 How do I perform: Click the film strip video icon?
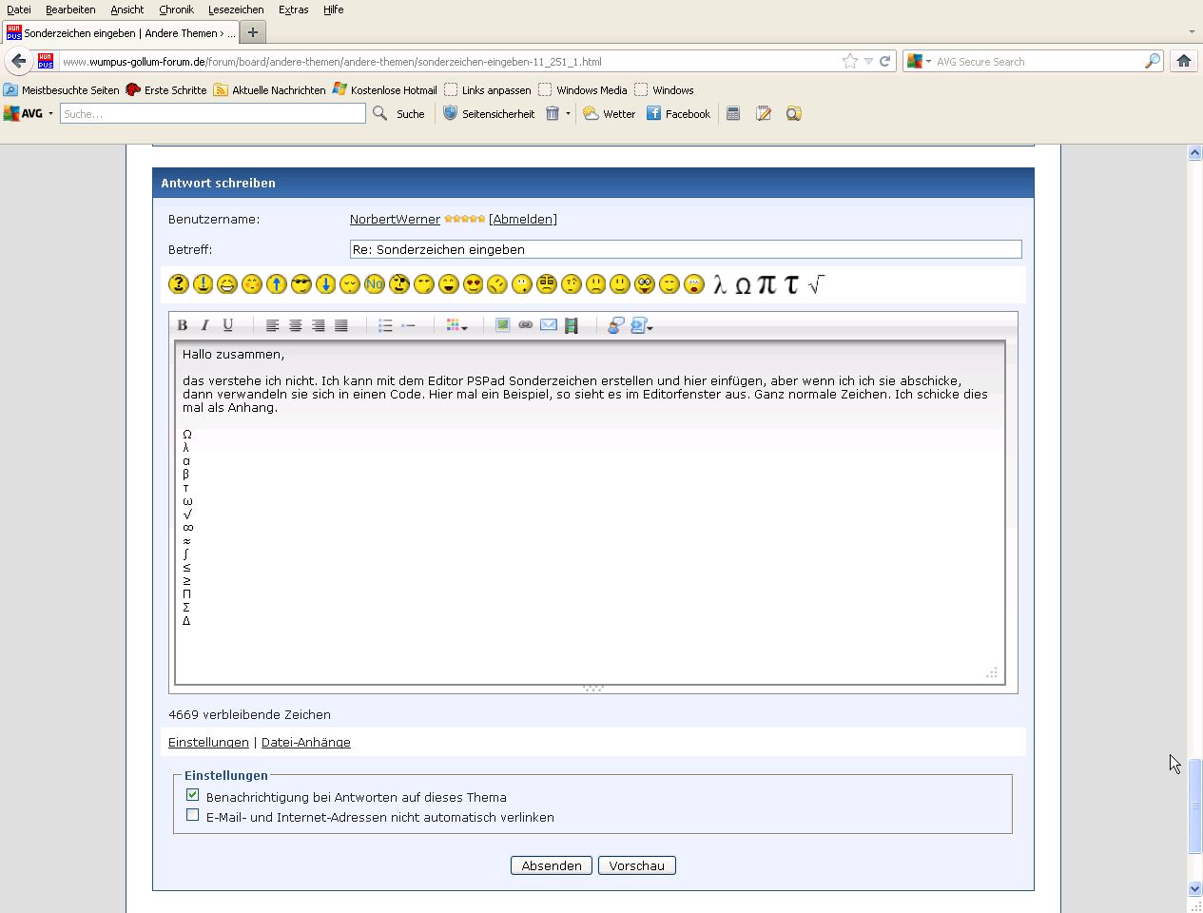tap(572, 325)
